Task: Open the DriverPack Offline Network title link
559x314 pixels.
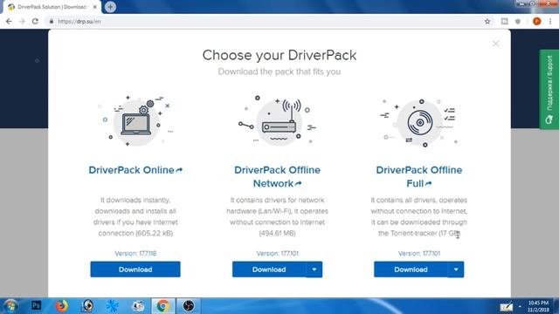Action: (277, 176)
